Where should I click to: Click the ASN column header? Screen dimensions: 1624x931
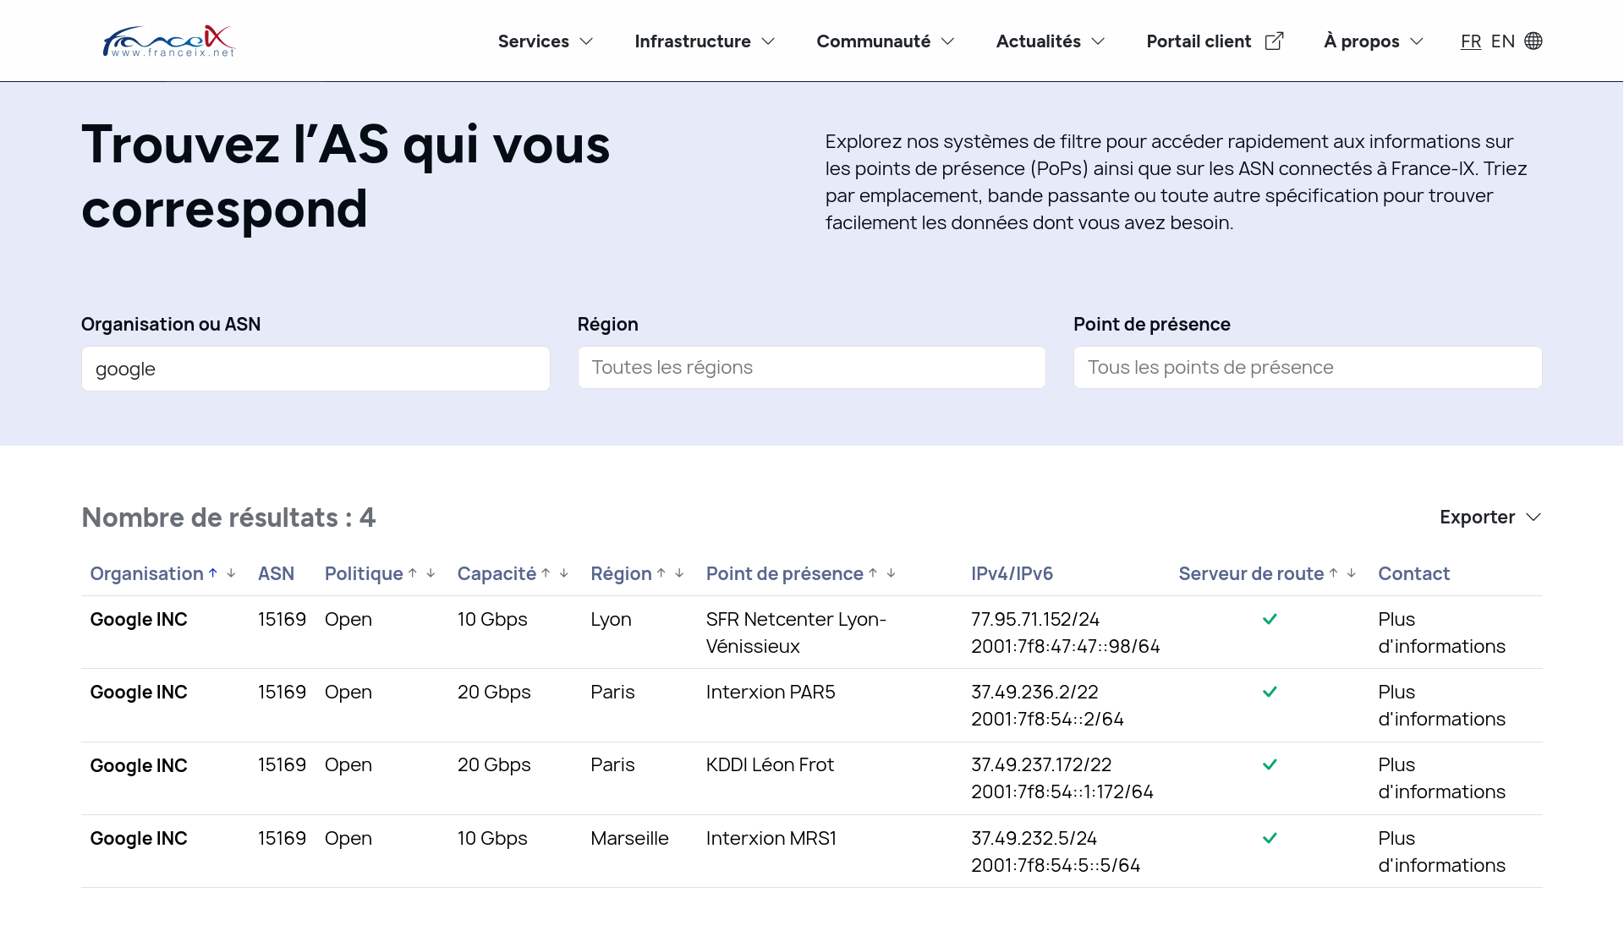click(x=276, y=573)
